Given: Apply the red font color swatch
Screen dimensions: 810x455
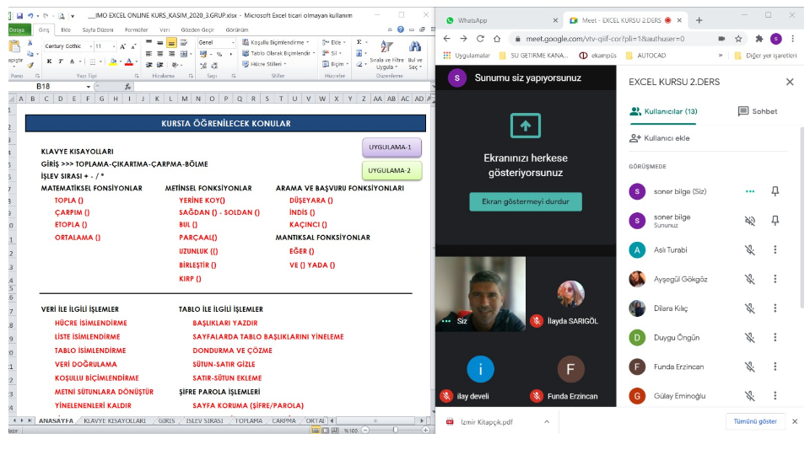Looking at the screenshot, I should coord(128,62).
